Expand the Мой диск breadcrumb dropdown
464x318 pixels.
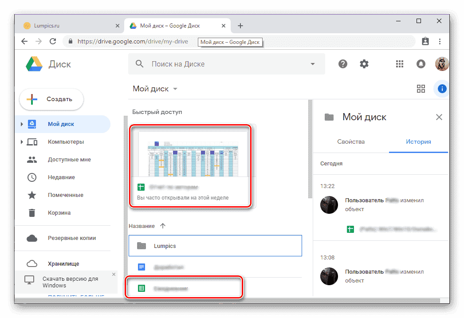tap(175, 89)
